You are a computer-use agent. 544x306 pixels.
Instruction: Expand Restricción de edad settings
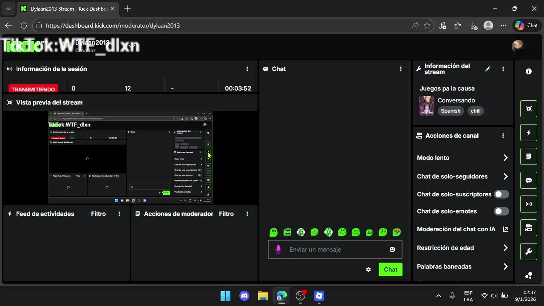coord(505,248)
